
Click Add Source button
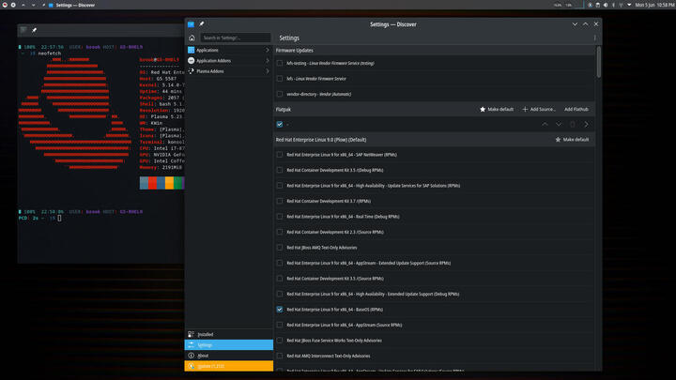point(539,110)
